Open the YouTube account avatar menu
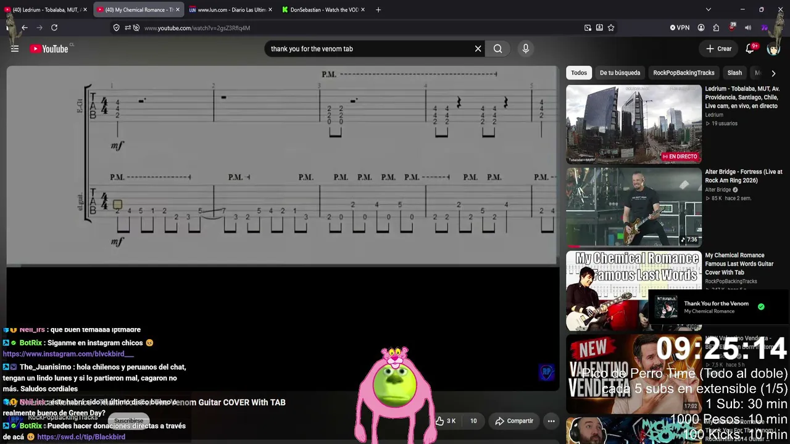Image resolution: width=790 pixels, height=444 pixels. 773,49
